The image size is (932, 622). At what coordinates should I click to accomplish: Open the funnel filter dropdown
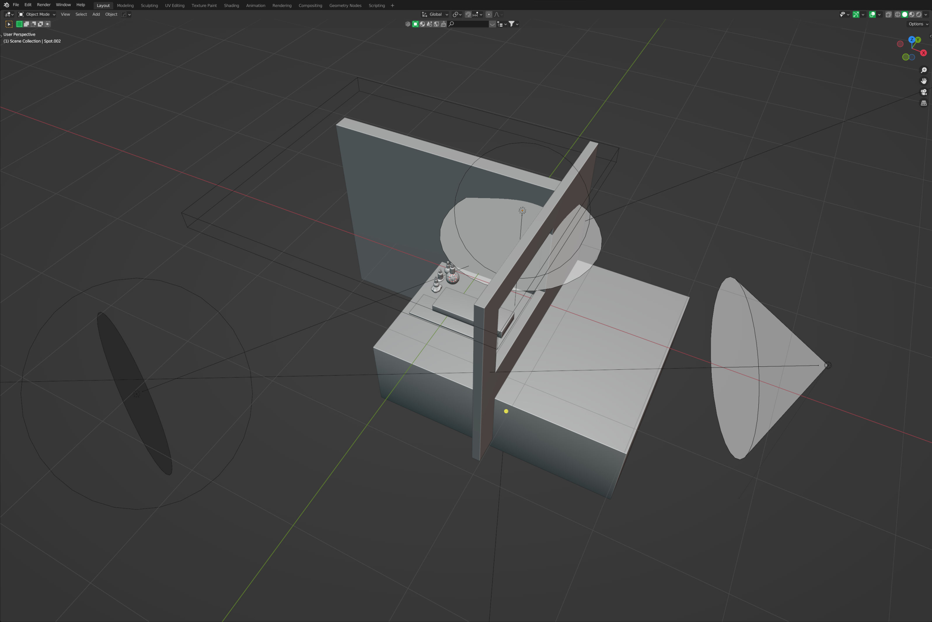click(514, 24)
